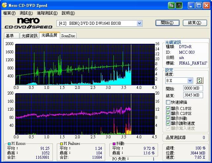Toggle the 快速掃描 quick scan checkbox
The image size is (212, 163).
pos(168,102)
